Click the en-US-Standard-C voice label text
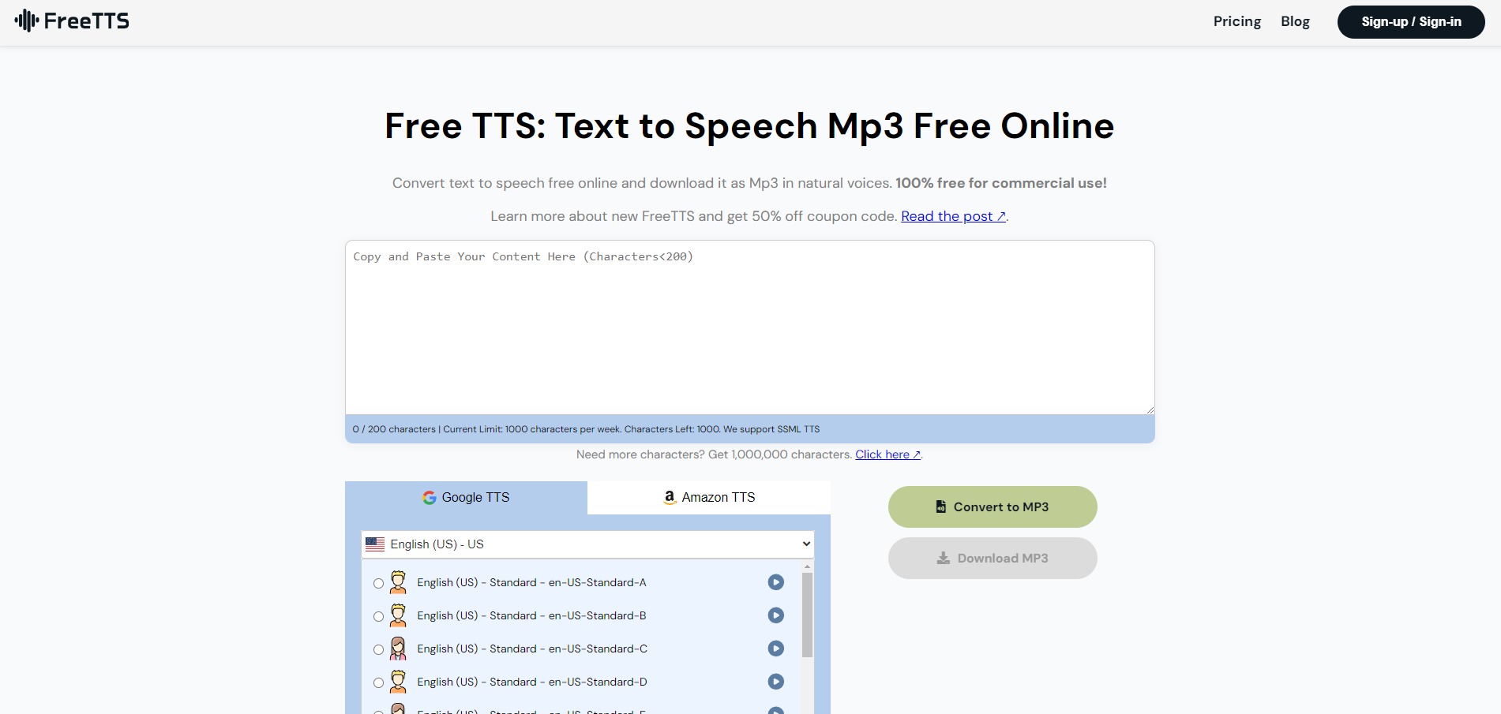This screenshot has width=1501, height=714. tap(532, 649)
